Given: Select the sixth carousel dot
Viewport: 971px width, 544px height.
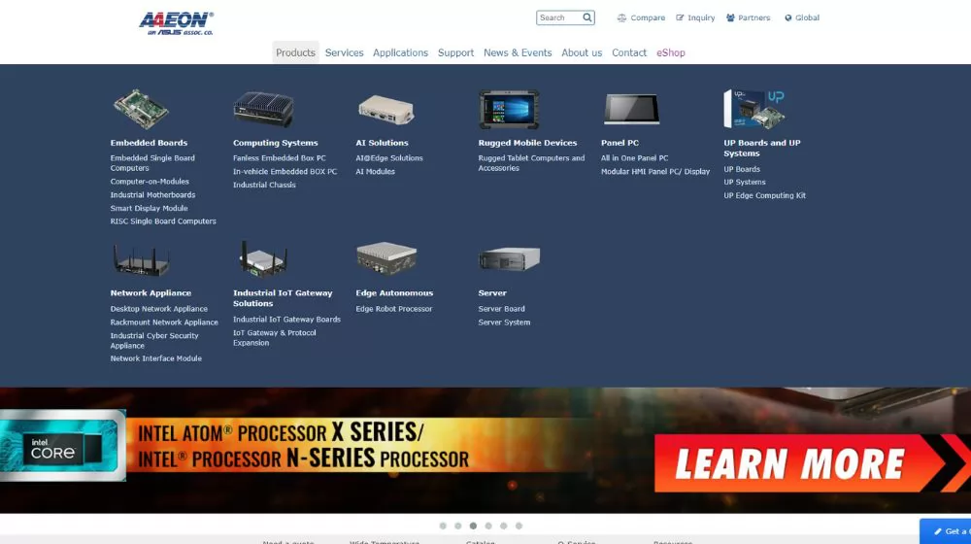Looking at the screenshot, I should coord(519,526).
